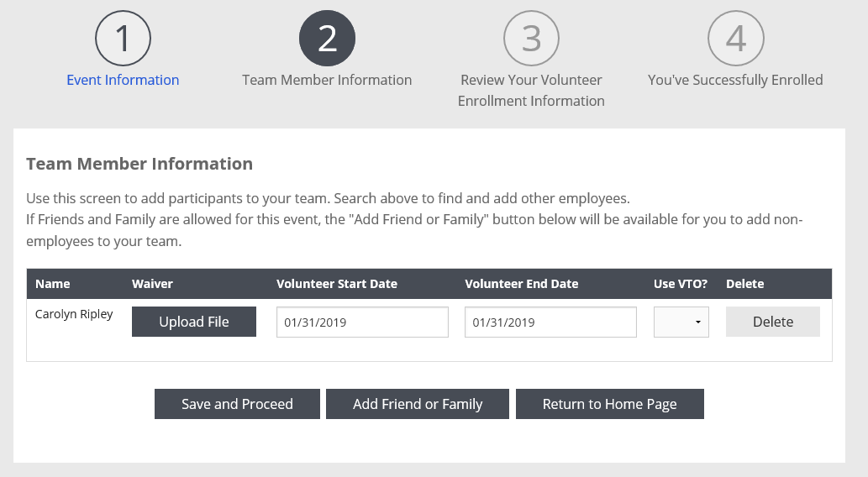
Task: Click the Carolyn Ripley name cell
Action: point(74,314)
